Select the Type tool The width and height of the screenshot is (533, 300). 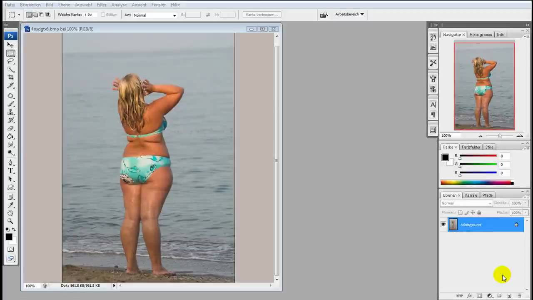click(11, 171)
